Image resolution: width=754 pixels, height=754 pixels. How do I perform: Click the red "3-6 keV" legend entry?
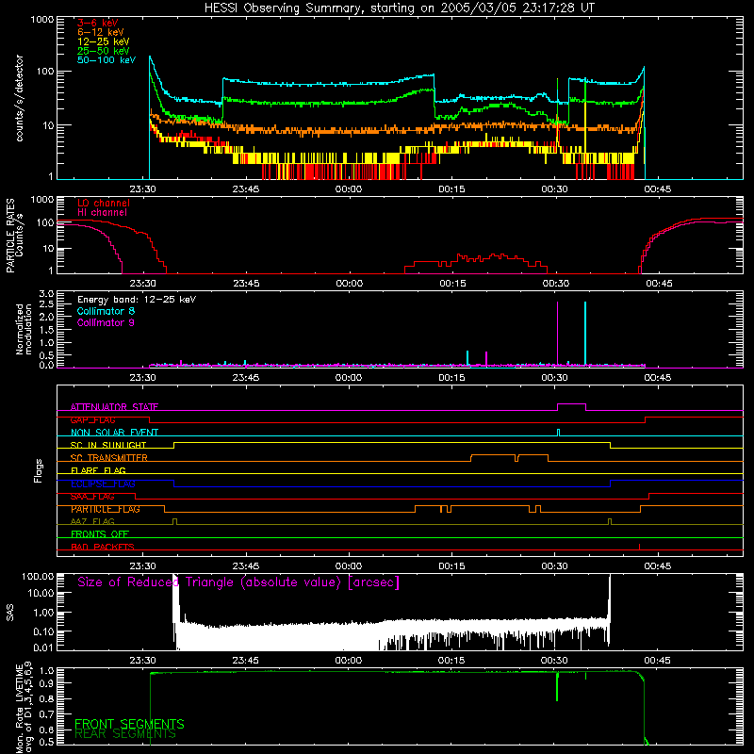point(98,23)
